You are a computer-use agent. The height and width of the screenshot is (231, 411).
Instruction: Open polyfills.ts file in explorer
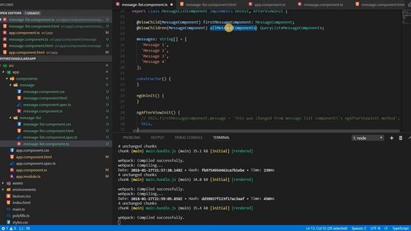tap(21, 216)
